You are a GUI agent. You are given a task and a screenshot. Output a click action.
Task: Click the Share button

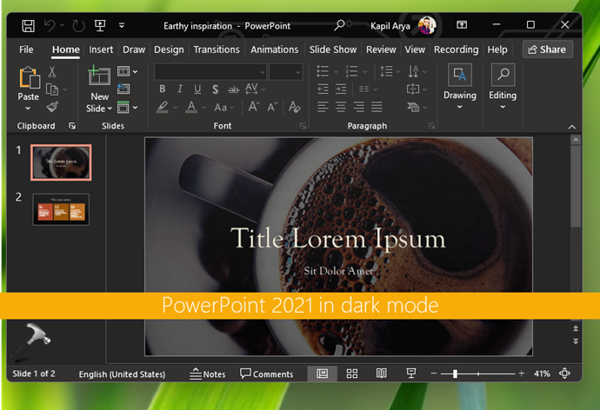[x=547, y=50]
